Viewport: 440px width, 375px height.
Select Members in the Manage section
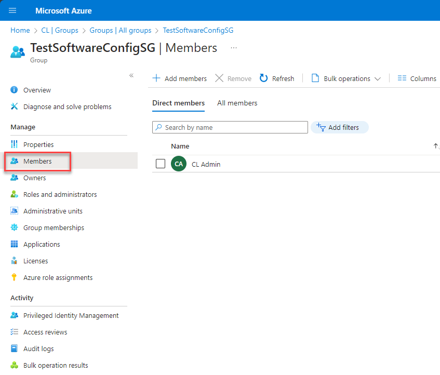click(x=37, y=161)
